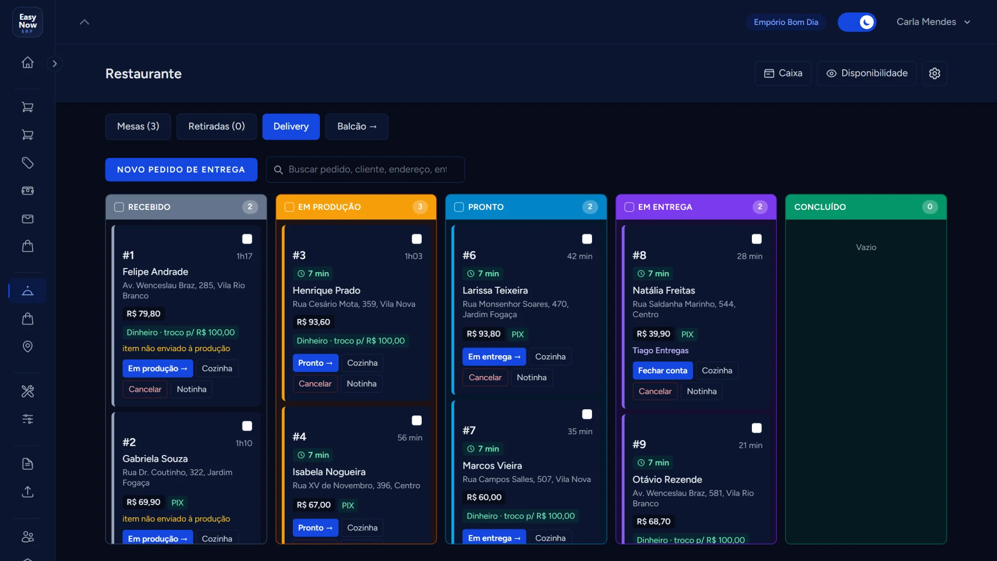Select the Delivery tab
This screenshot has width=997, height=561.
point(291,126)
